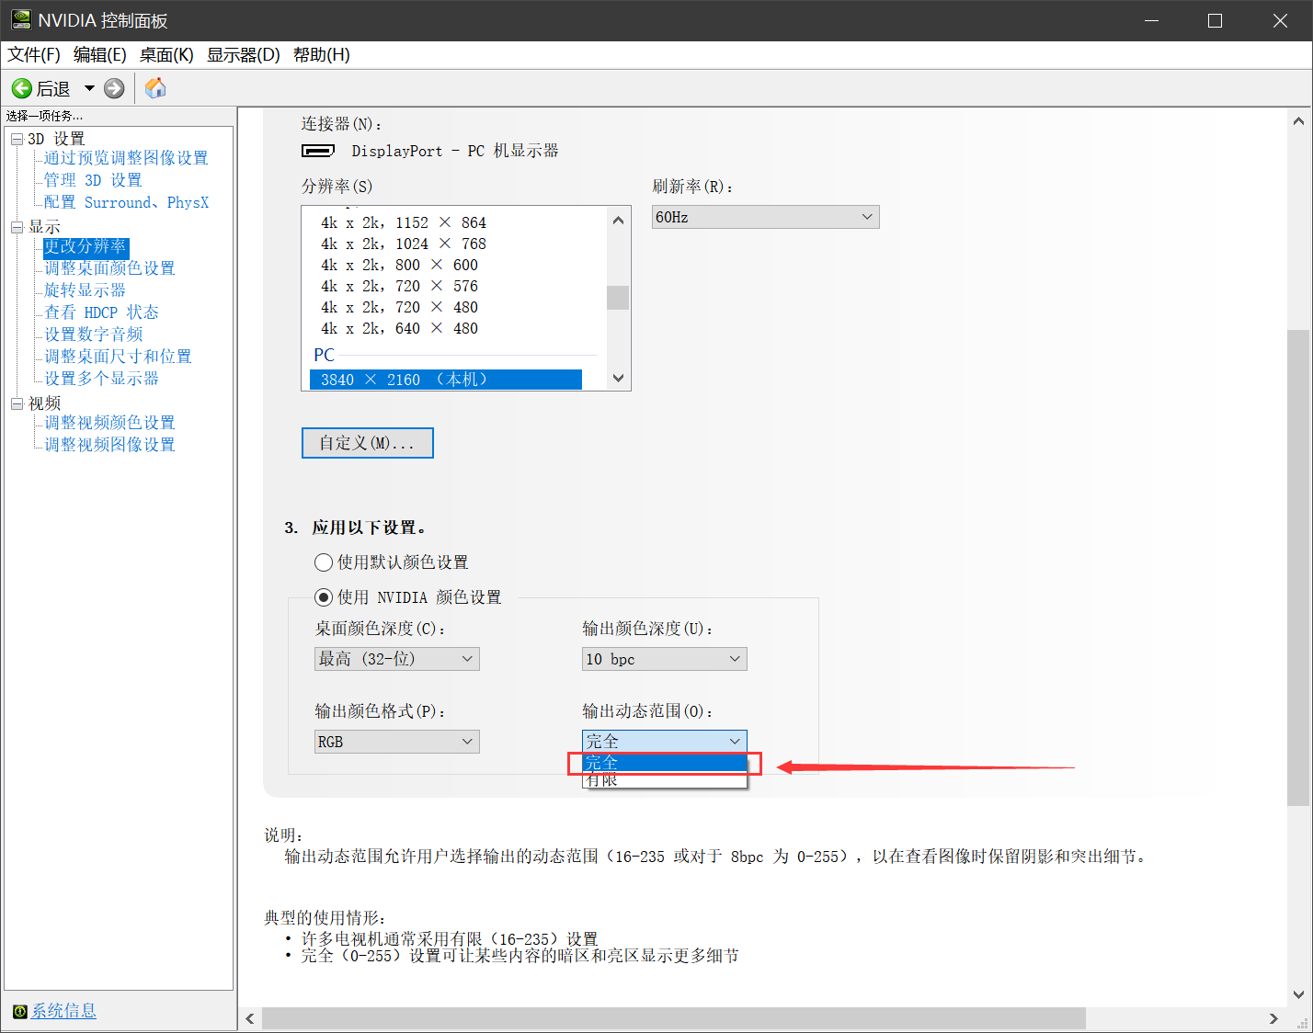The height and width of the screenshot is (1033, 1313).
Task: Select 使用默认颜色设置 radio button
Action: (x=324, y=562)
